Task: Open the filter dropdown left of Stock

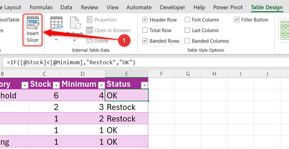Action: pos(25,85)
